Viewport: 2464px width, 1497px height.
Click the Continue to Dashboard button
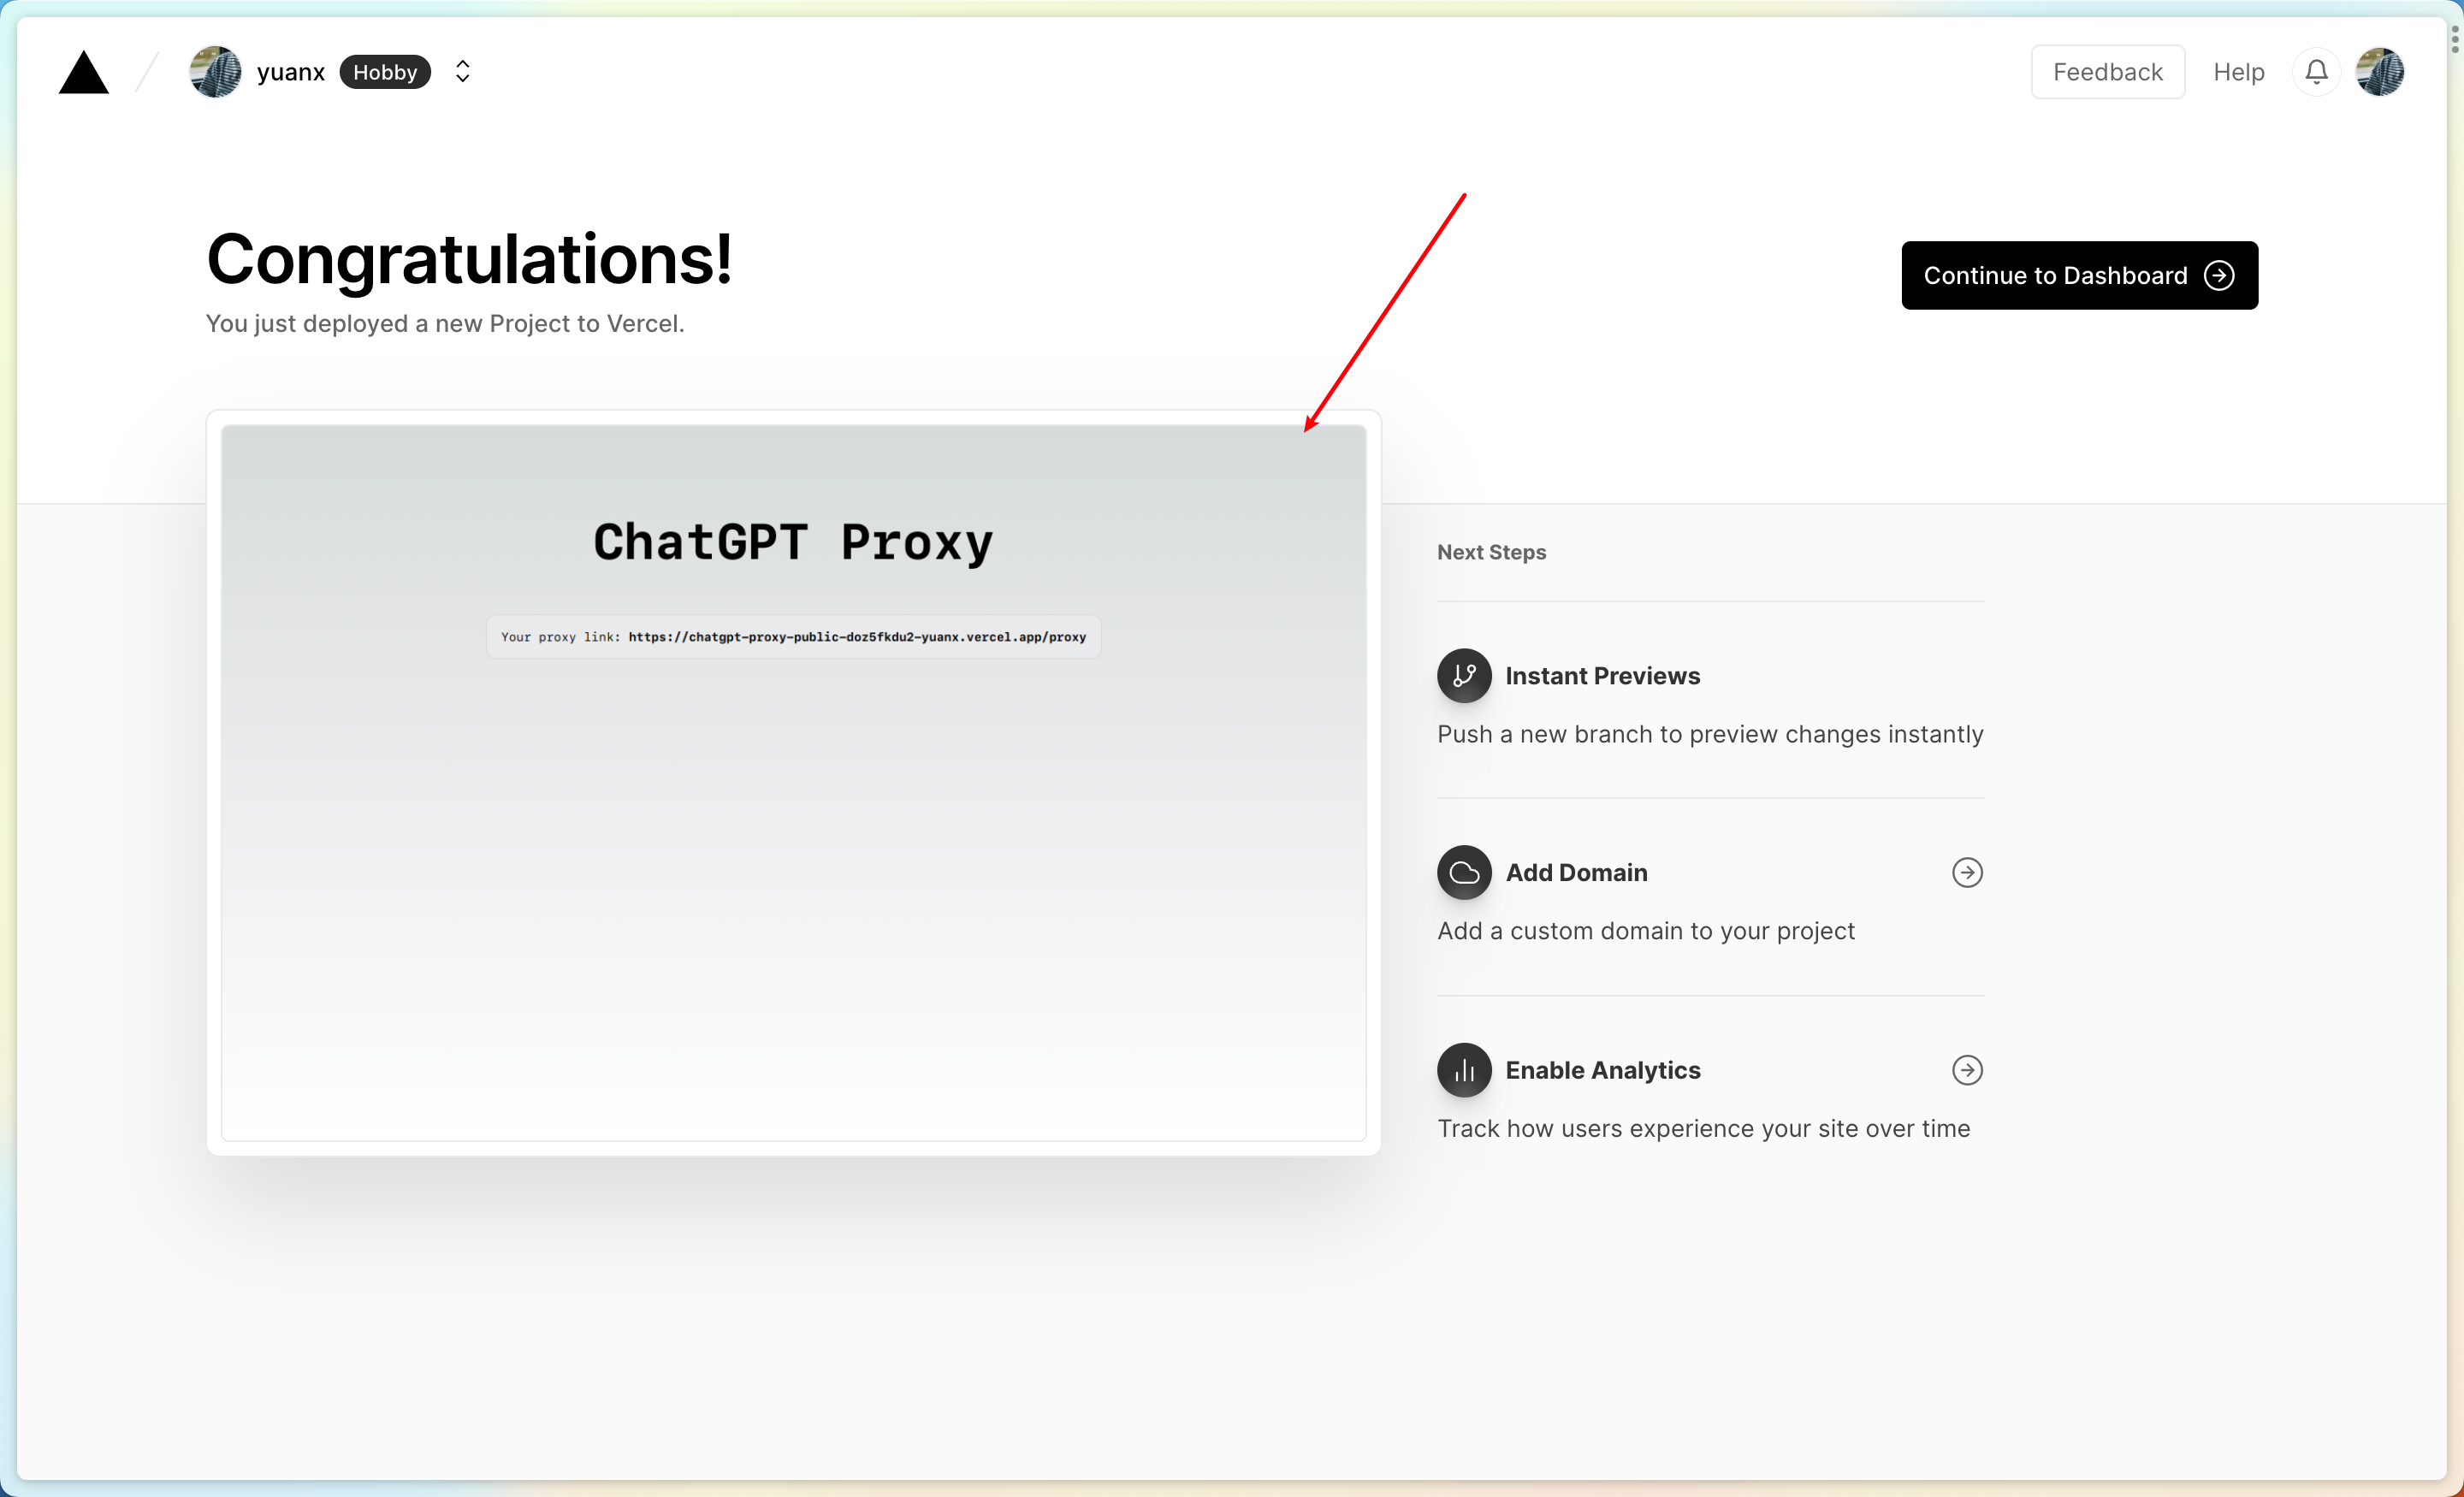pyautogui.click(x=2078, y=275)
